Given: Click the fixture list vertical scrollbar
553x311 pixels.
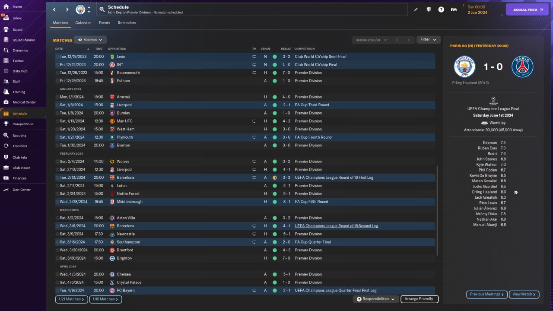Looking at the screenshot, I should click(x=437, y=210).
